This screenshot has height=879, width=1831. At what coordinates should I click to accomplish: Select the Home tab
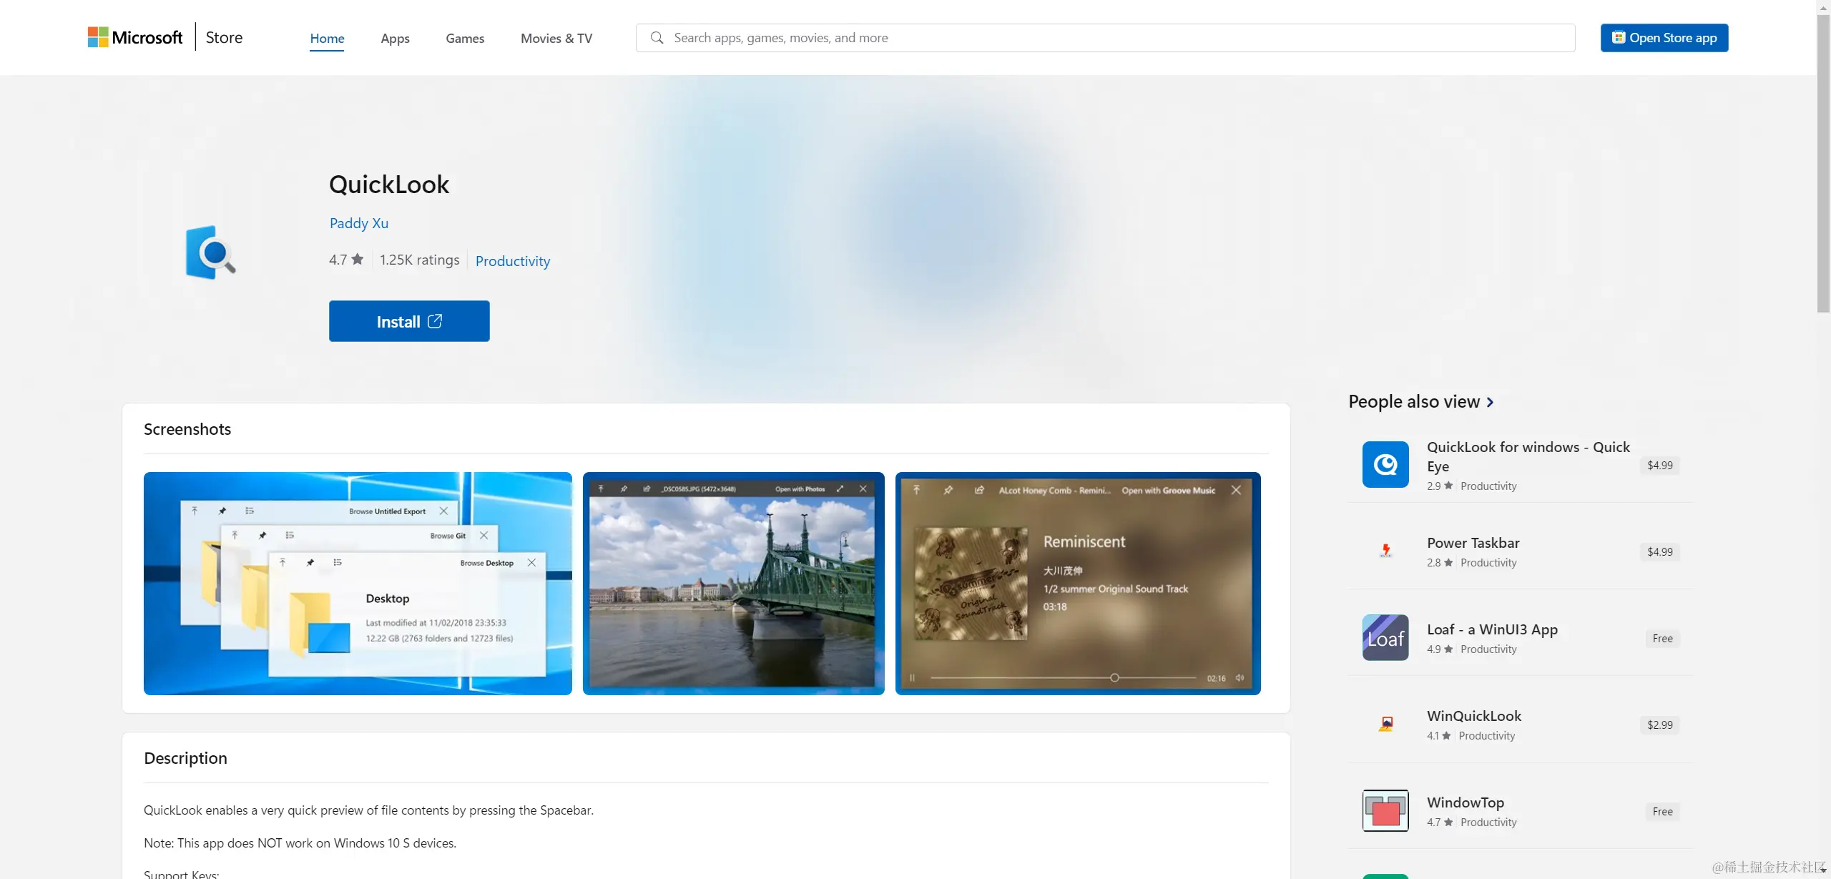[x=327, y=38]
